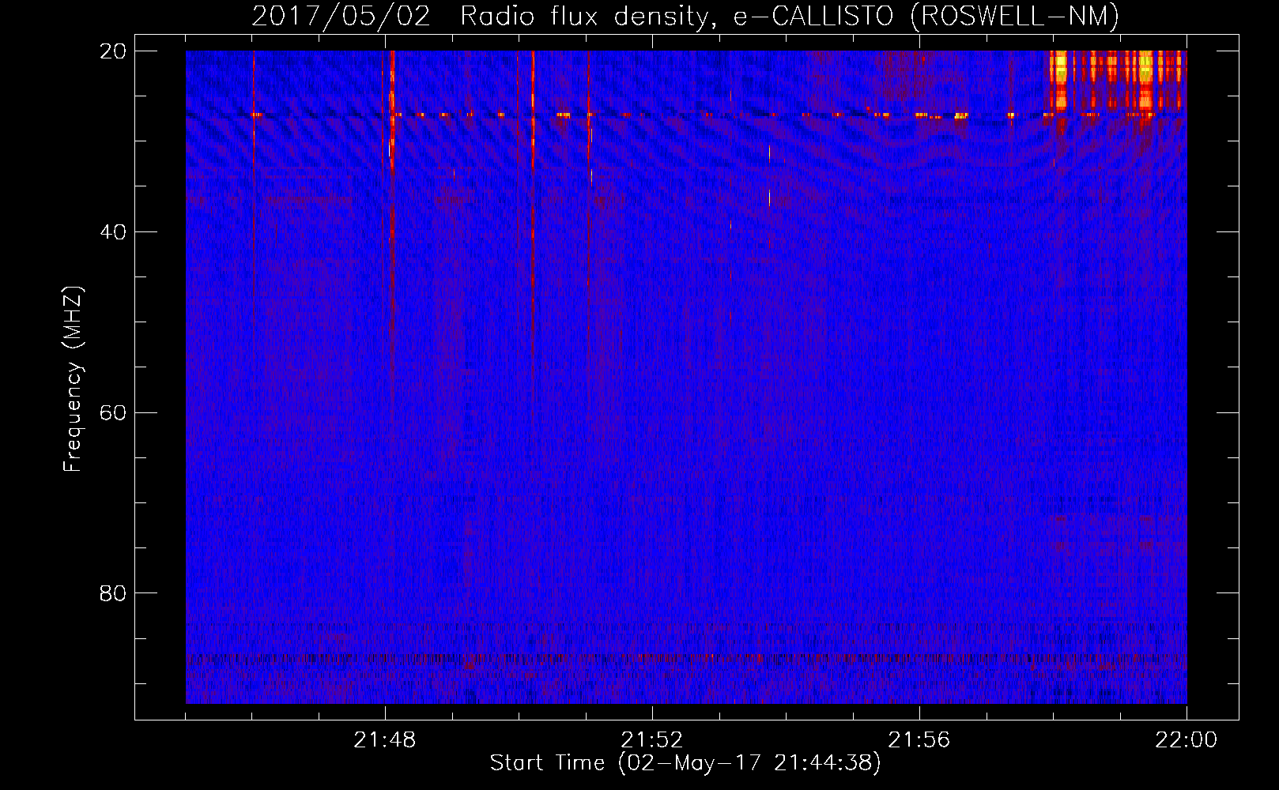Click the 20 frequency tick label

(112, 51)
